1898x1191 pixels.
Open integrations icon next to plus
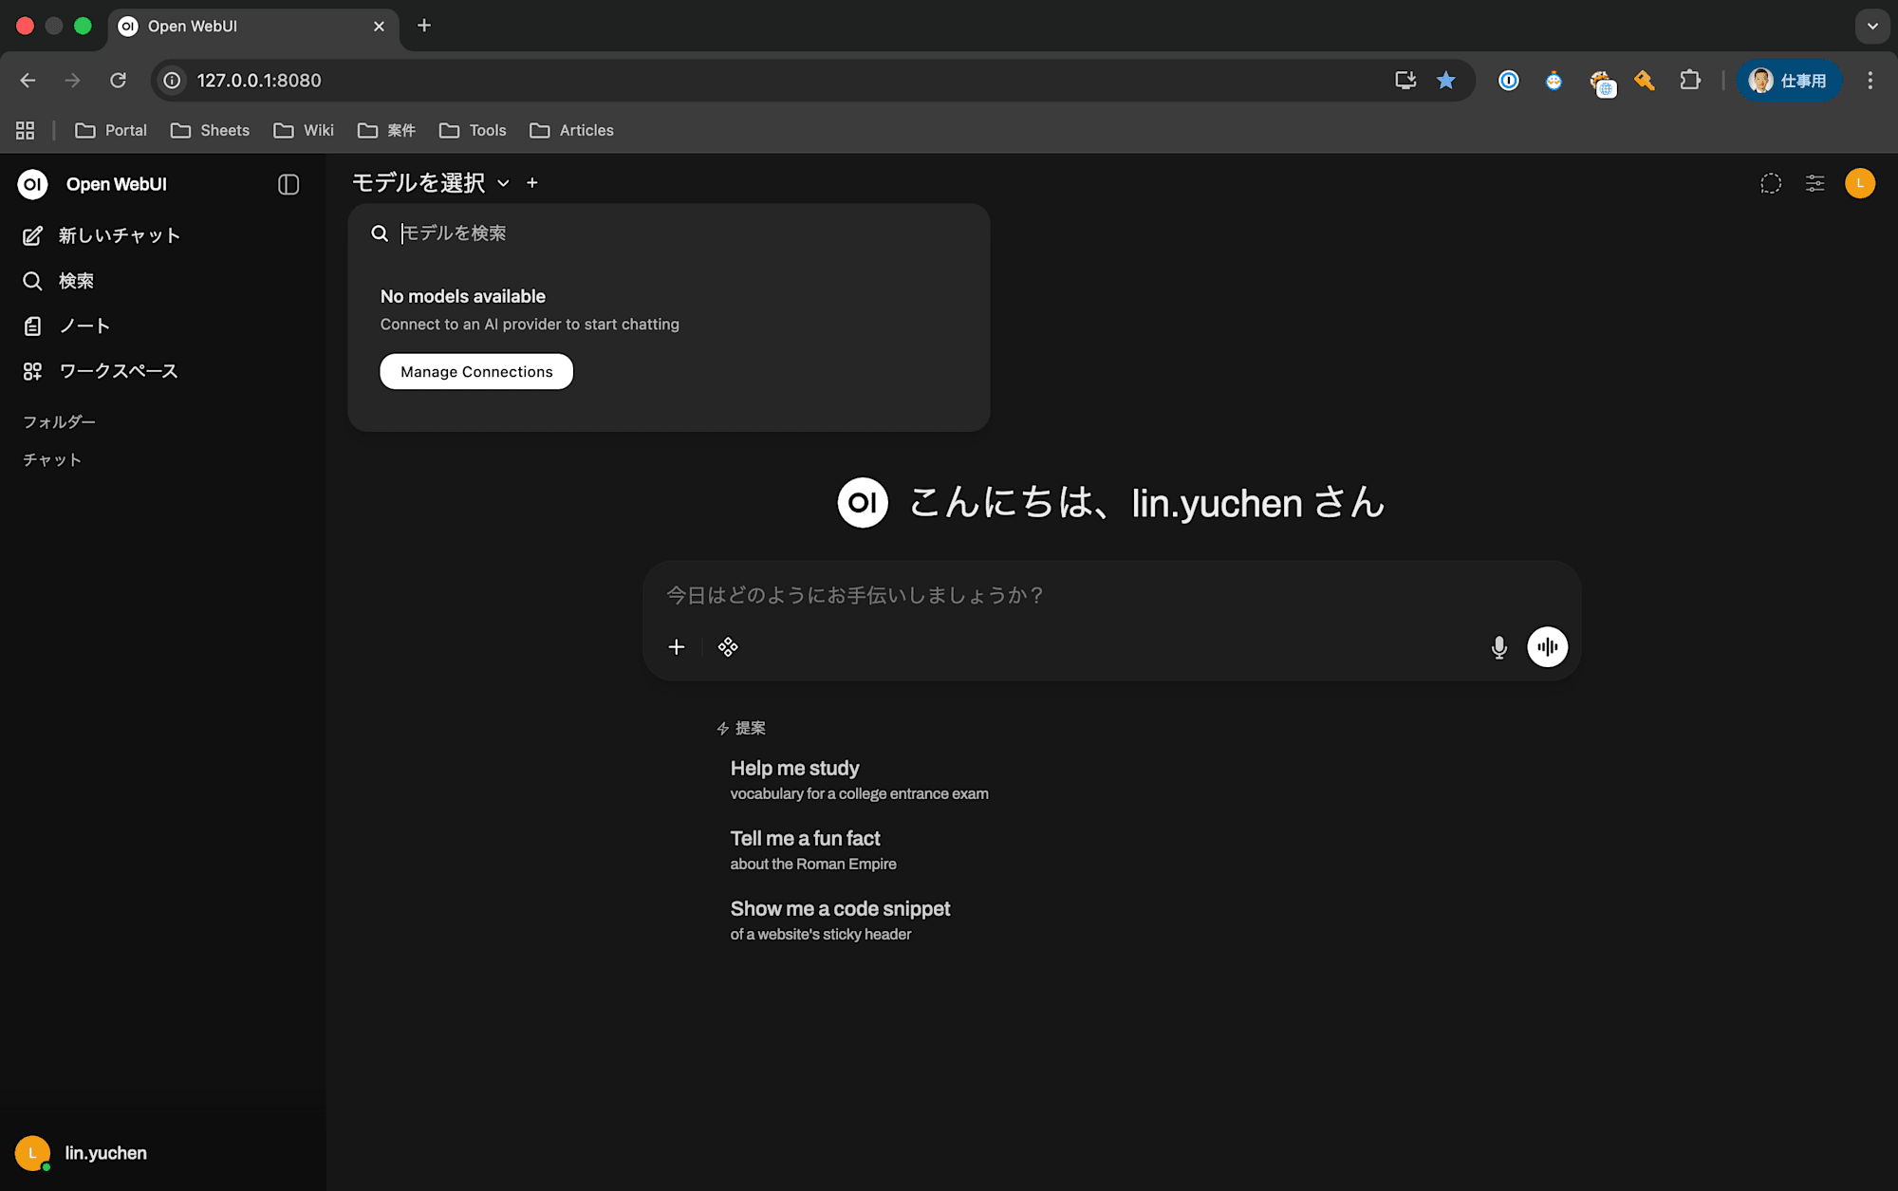728,647
